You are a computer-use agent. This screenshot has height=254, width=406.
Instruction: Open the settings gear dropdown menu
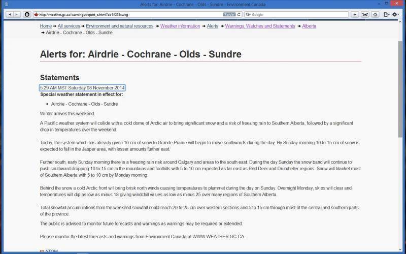(396, 14)
